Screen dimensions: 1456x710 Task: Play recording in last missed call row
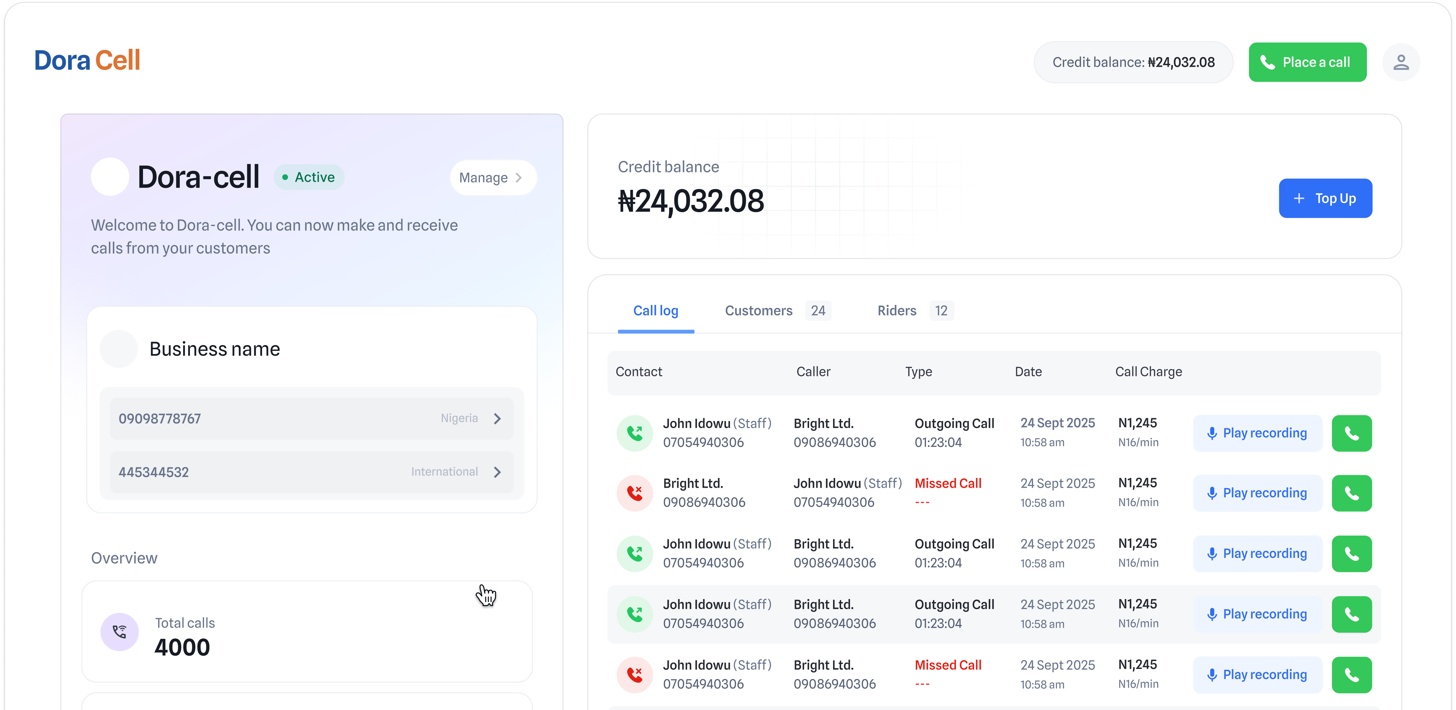tap(1257, 674)
